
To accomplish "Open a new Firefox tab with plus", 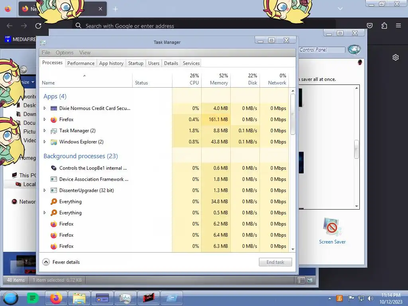I will [x=115, y=9].
